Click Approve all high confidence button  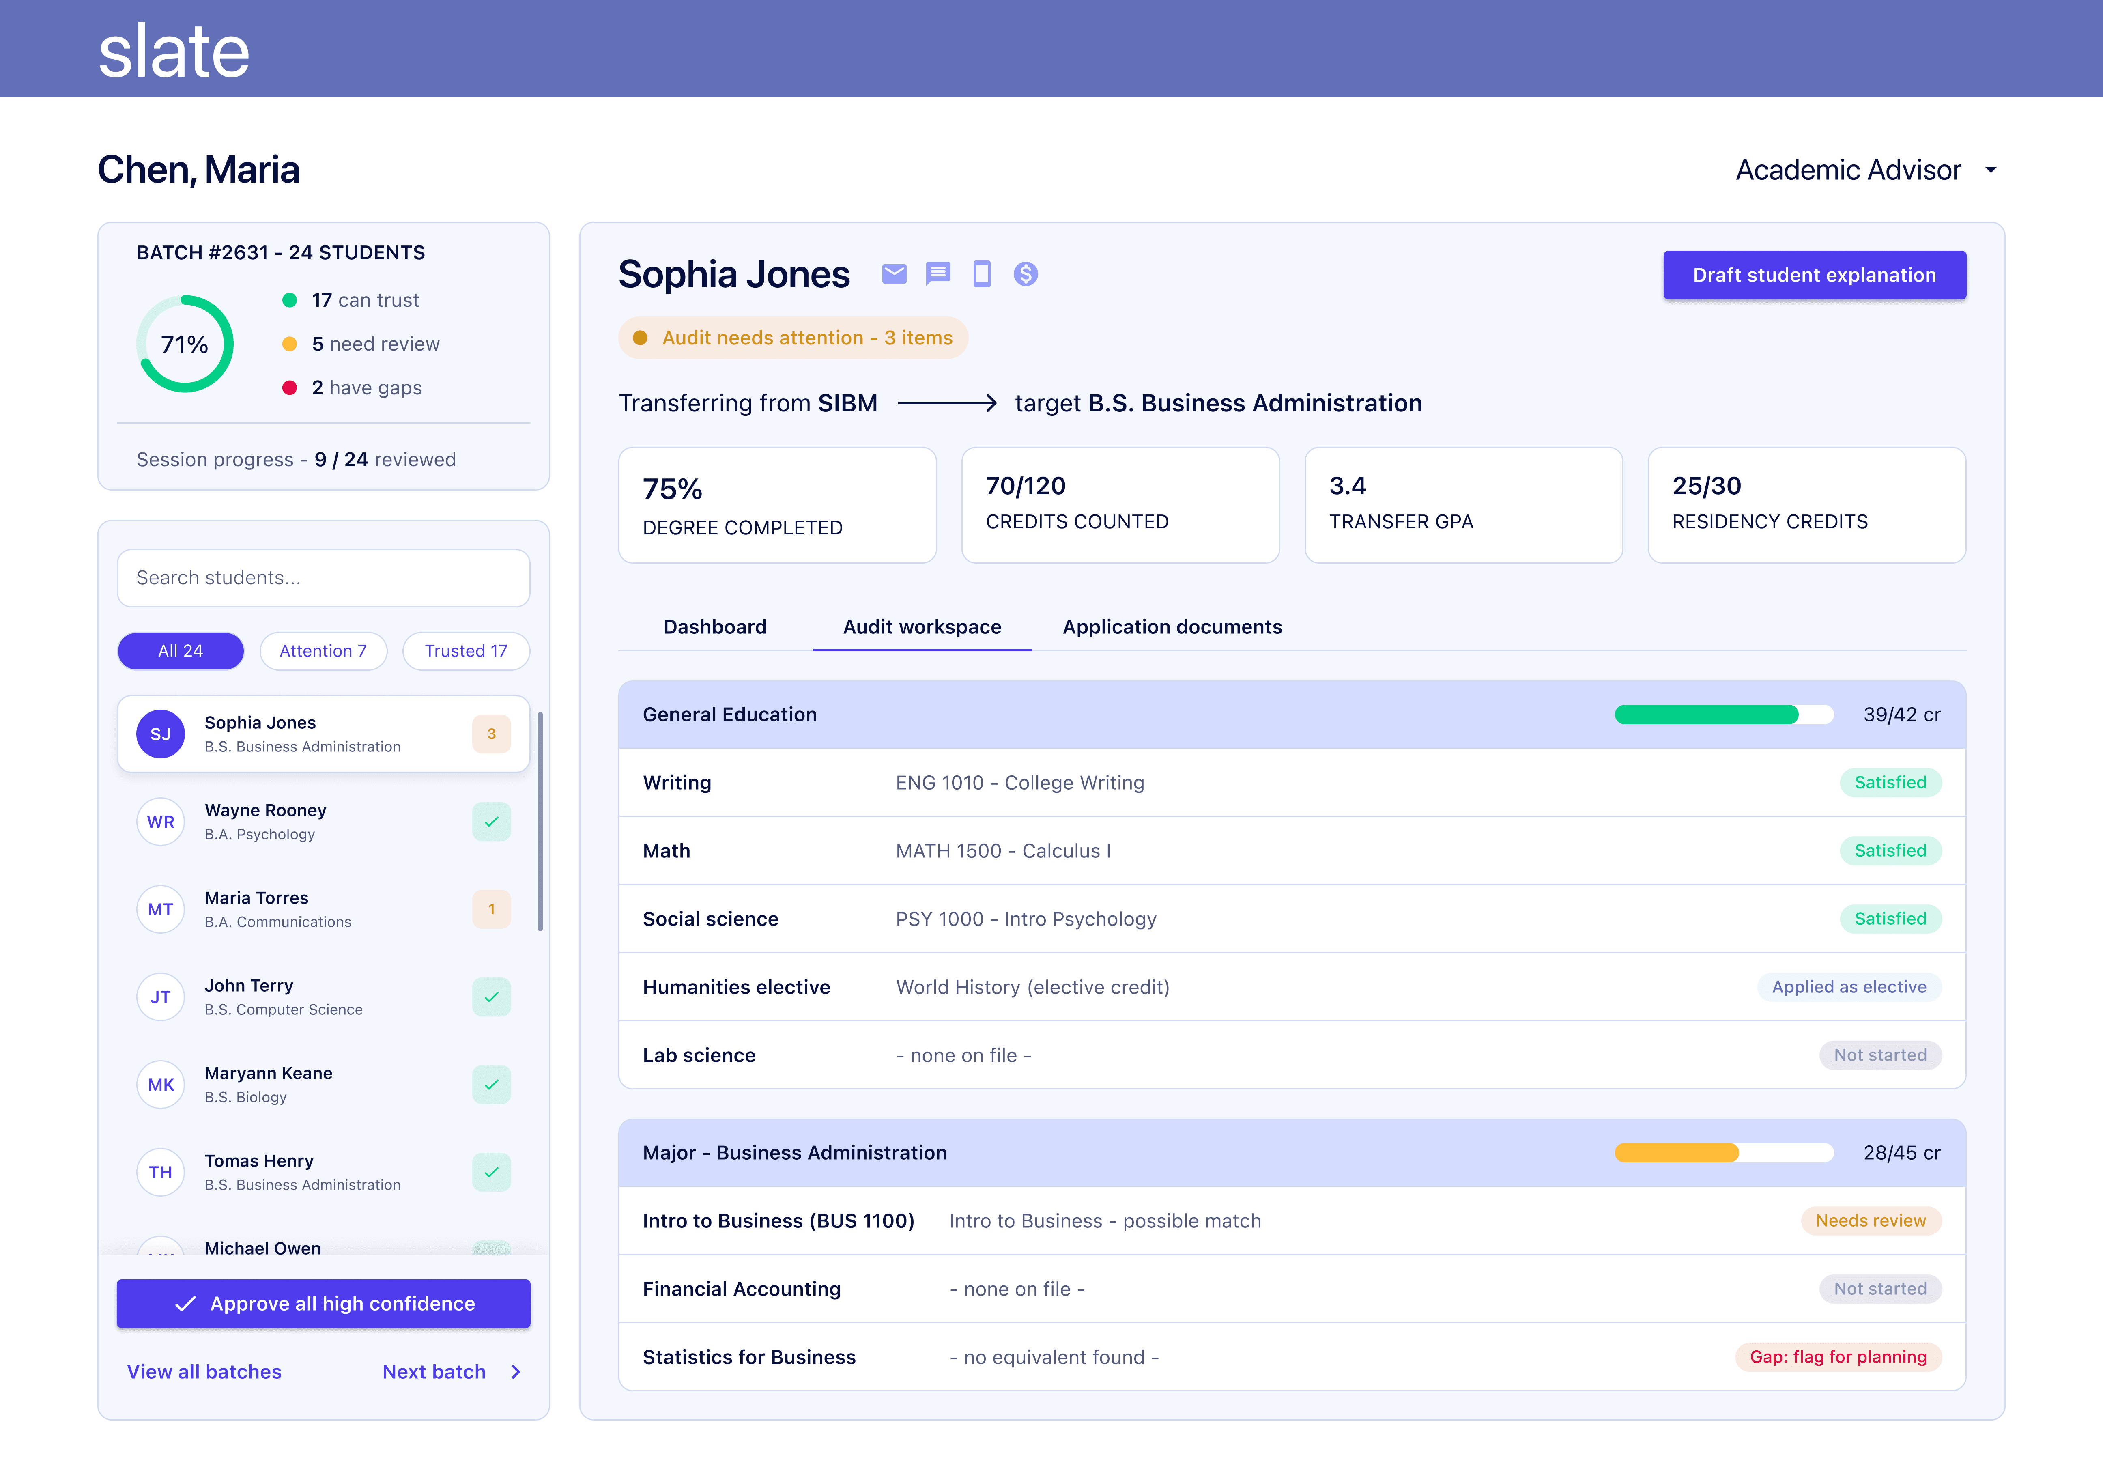tap(323, 1304)
